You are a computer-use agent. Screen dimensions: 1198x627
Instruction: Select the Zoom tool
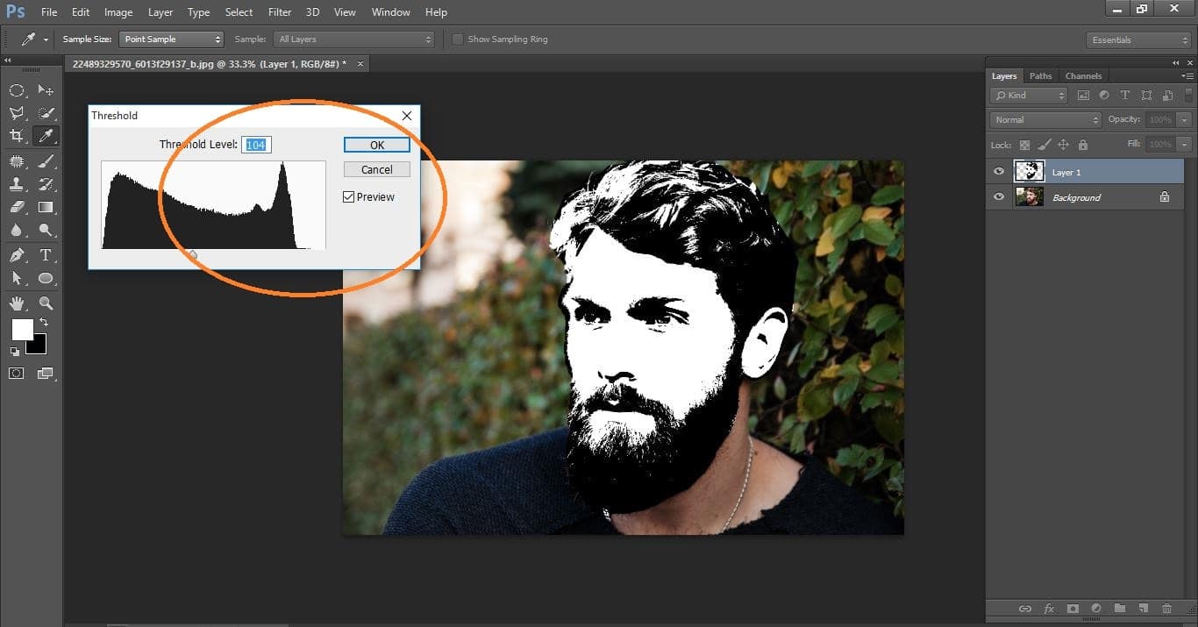pyautogui.click(x=46, y=303)
